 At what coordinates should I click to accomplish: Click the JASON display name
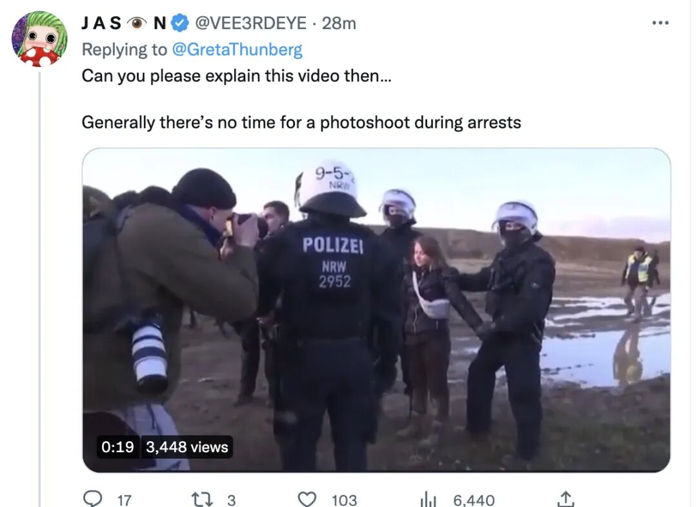[124, 23]
